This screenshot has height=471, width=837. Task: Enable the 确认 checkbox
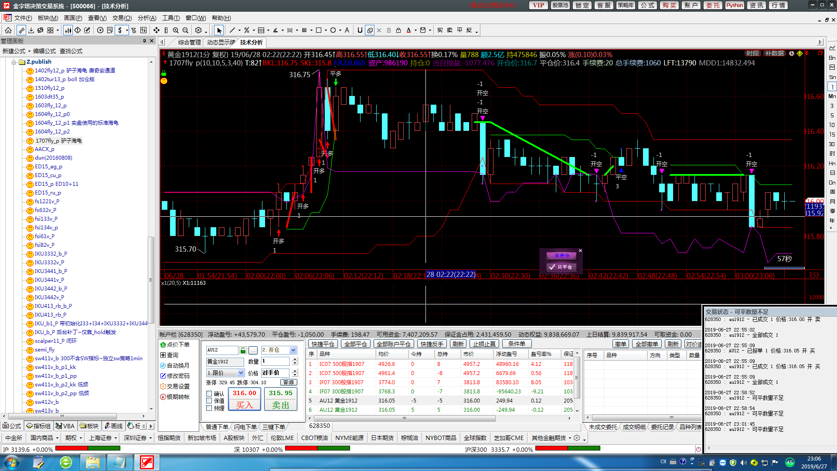(x=209, y=394)
